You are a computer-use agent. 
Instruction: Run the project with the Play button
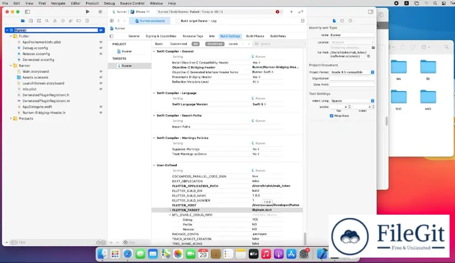pyautogui.click(x=87, y=11)
